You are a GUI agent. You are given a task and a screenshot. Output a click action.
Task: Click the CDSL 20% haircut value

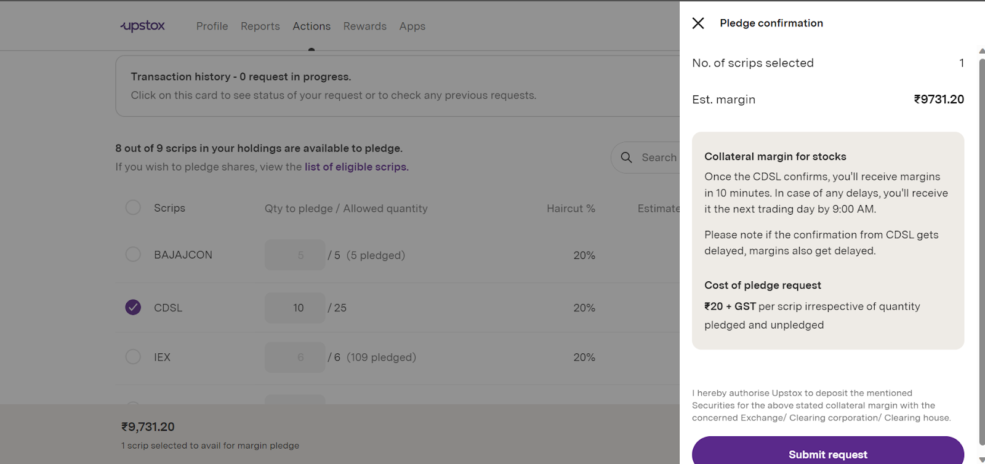(584, 308)
